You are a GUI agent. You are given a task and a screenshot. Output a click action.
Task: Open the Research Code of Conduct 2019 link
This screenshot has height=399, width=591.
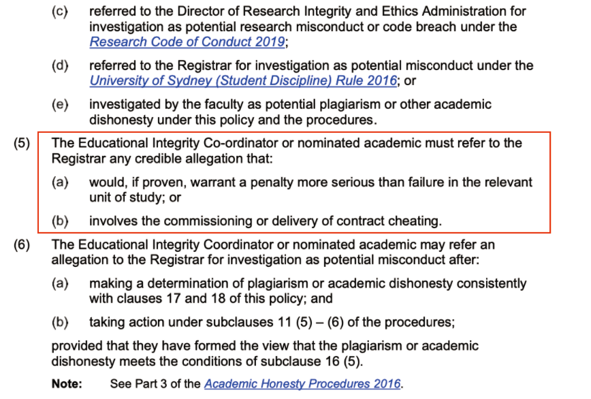point(188,42)
